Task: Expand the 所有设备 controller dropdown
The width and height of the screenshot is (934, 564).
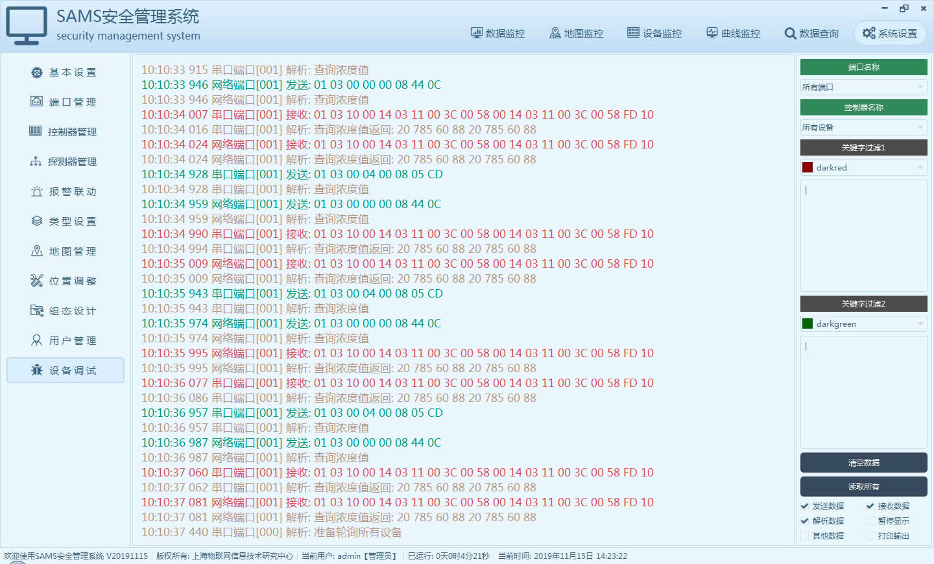Action: pos(863,127)
